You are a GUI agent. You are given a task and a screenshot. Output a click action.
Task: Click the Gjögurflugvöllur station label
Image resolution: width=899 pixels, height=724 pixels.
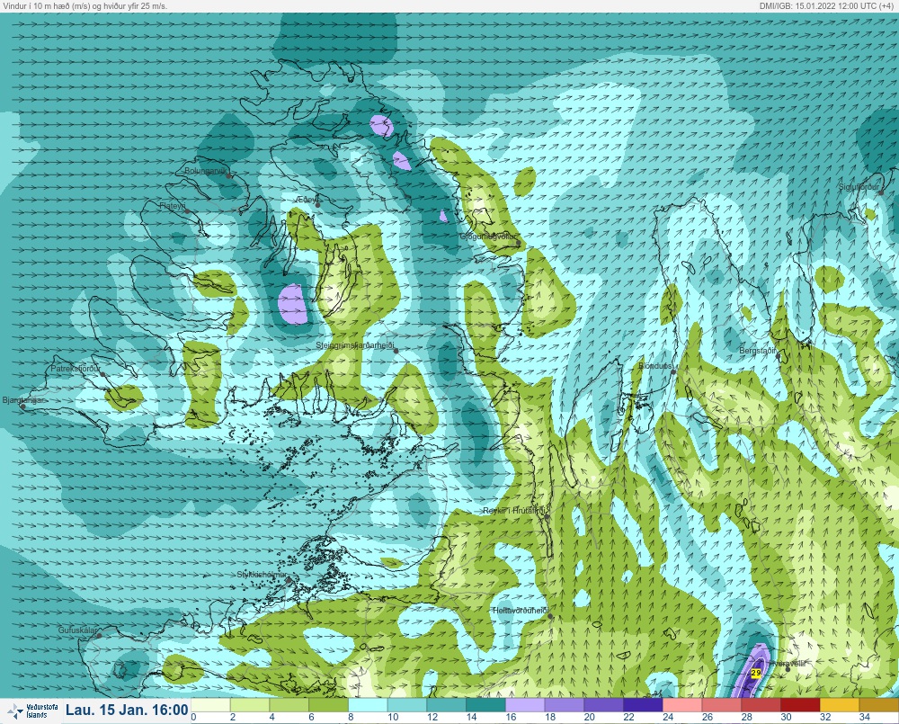488,237
